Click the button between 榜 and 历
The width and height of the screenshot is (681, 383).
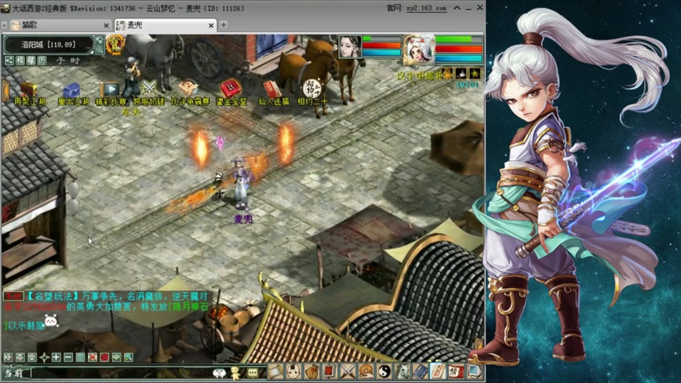(x=31, y=60)
